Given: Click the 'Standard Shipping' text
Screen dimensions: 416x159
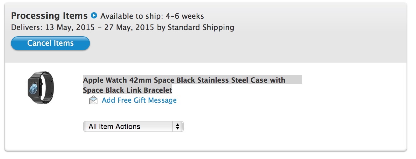Looking at the screenshot, I should [201, 28].
